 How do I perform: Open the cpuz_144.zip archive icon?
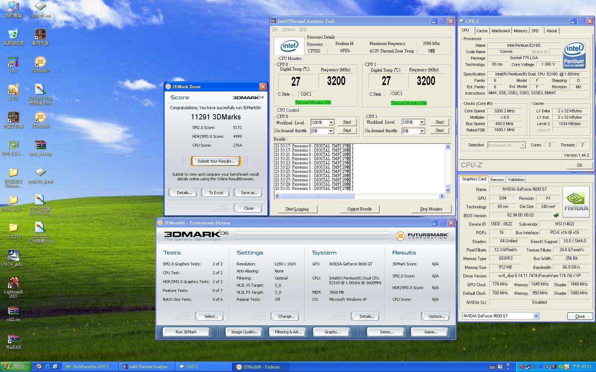[40, 148]
